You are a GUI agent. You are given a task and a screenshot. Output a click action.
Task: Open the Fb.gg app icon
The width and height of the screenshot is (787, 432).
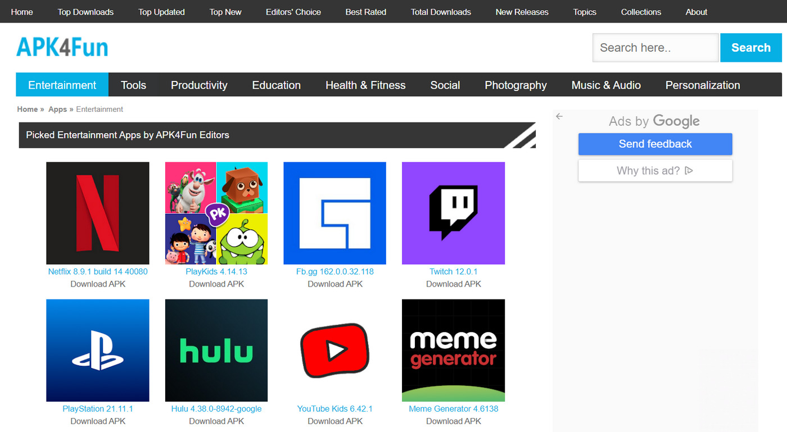tap(335, 213)
